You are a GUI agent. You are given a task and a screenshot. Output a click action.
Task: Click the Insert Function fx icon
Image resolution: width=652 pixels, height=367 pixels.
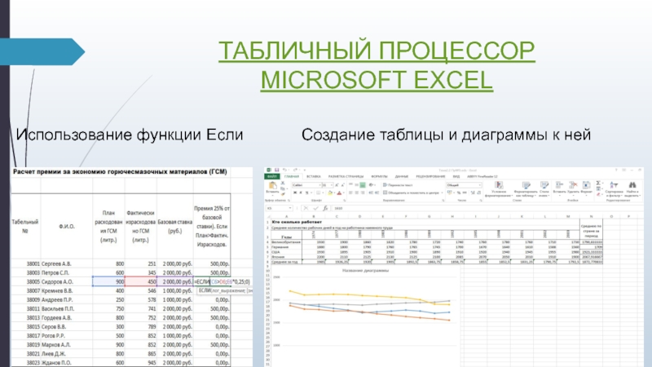pyautogui.click(x=325, y=208)
